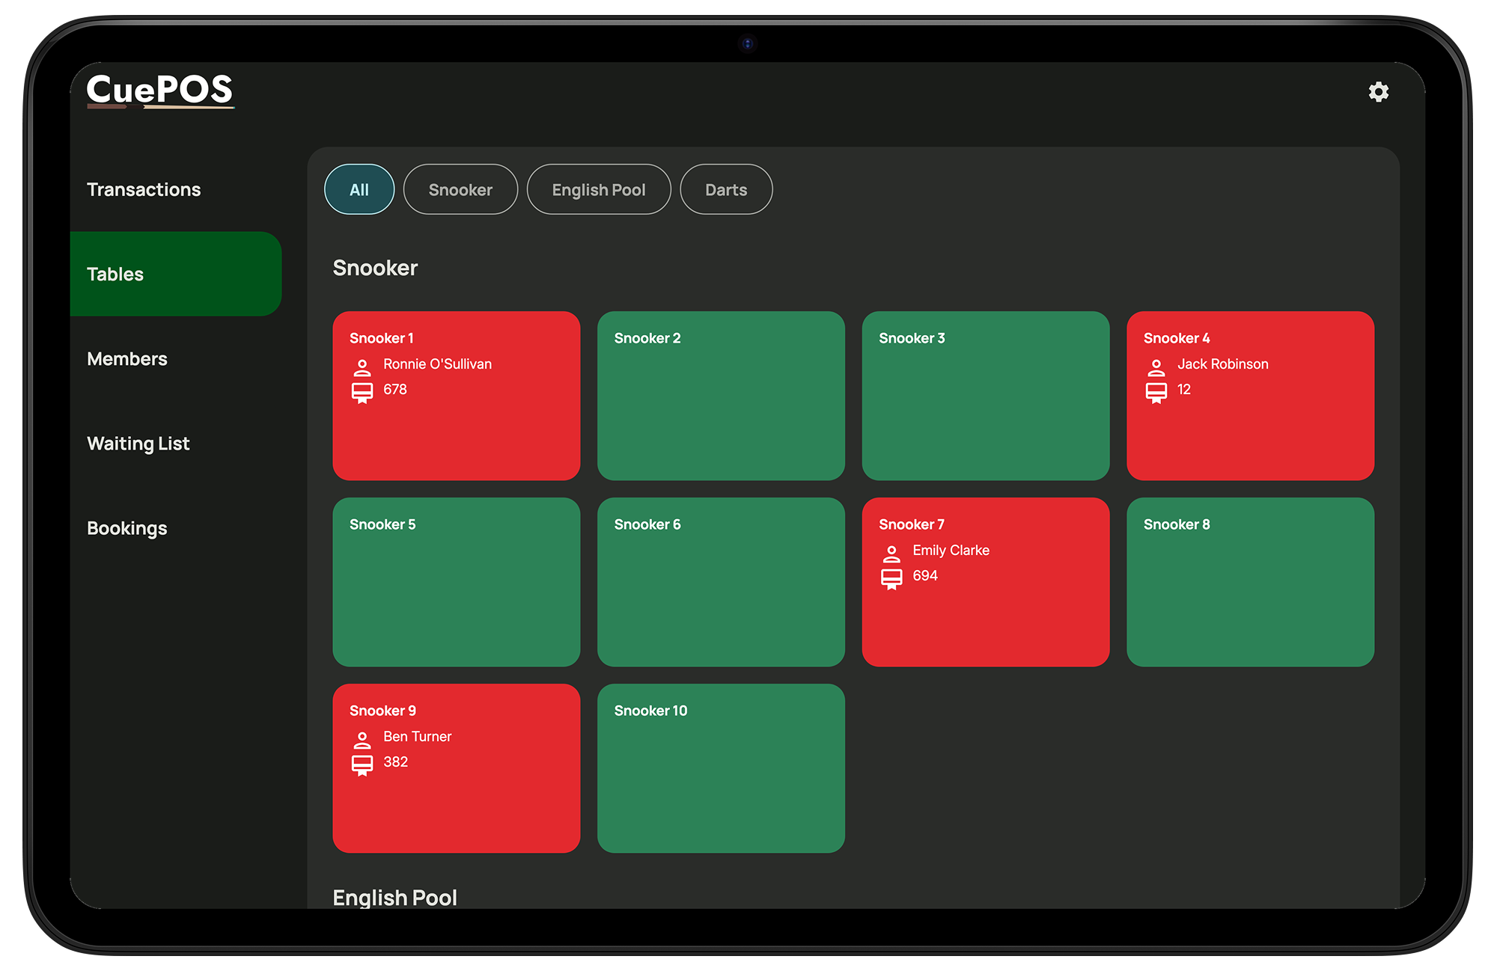Select the All filter chip
1497x971 pixels.
point(359,190)
